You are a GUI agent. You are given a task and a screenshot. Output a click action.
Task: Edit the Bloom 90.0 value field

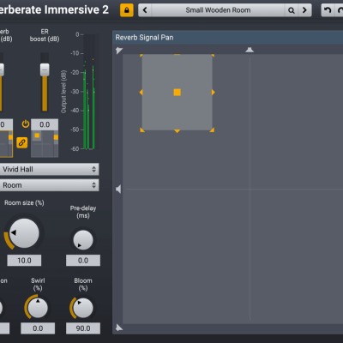pyautogui.click(x=83, y=328)
